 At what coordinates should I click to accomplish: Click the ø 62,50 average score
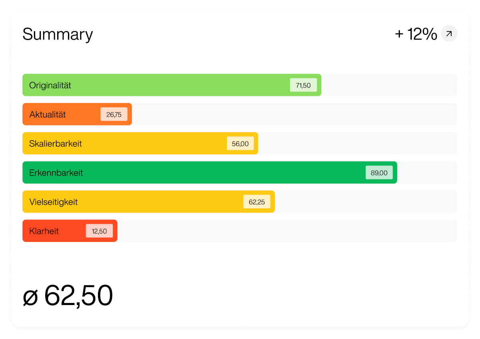(68, 296)
